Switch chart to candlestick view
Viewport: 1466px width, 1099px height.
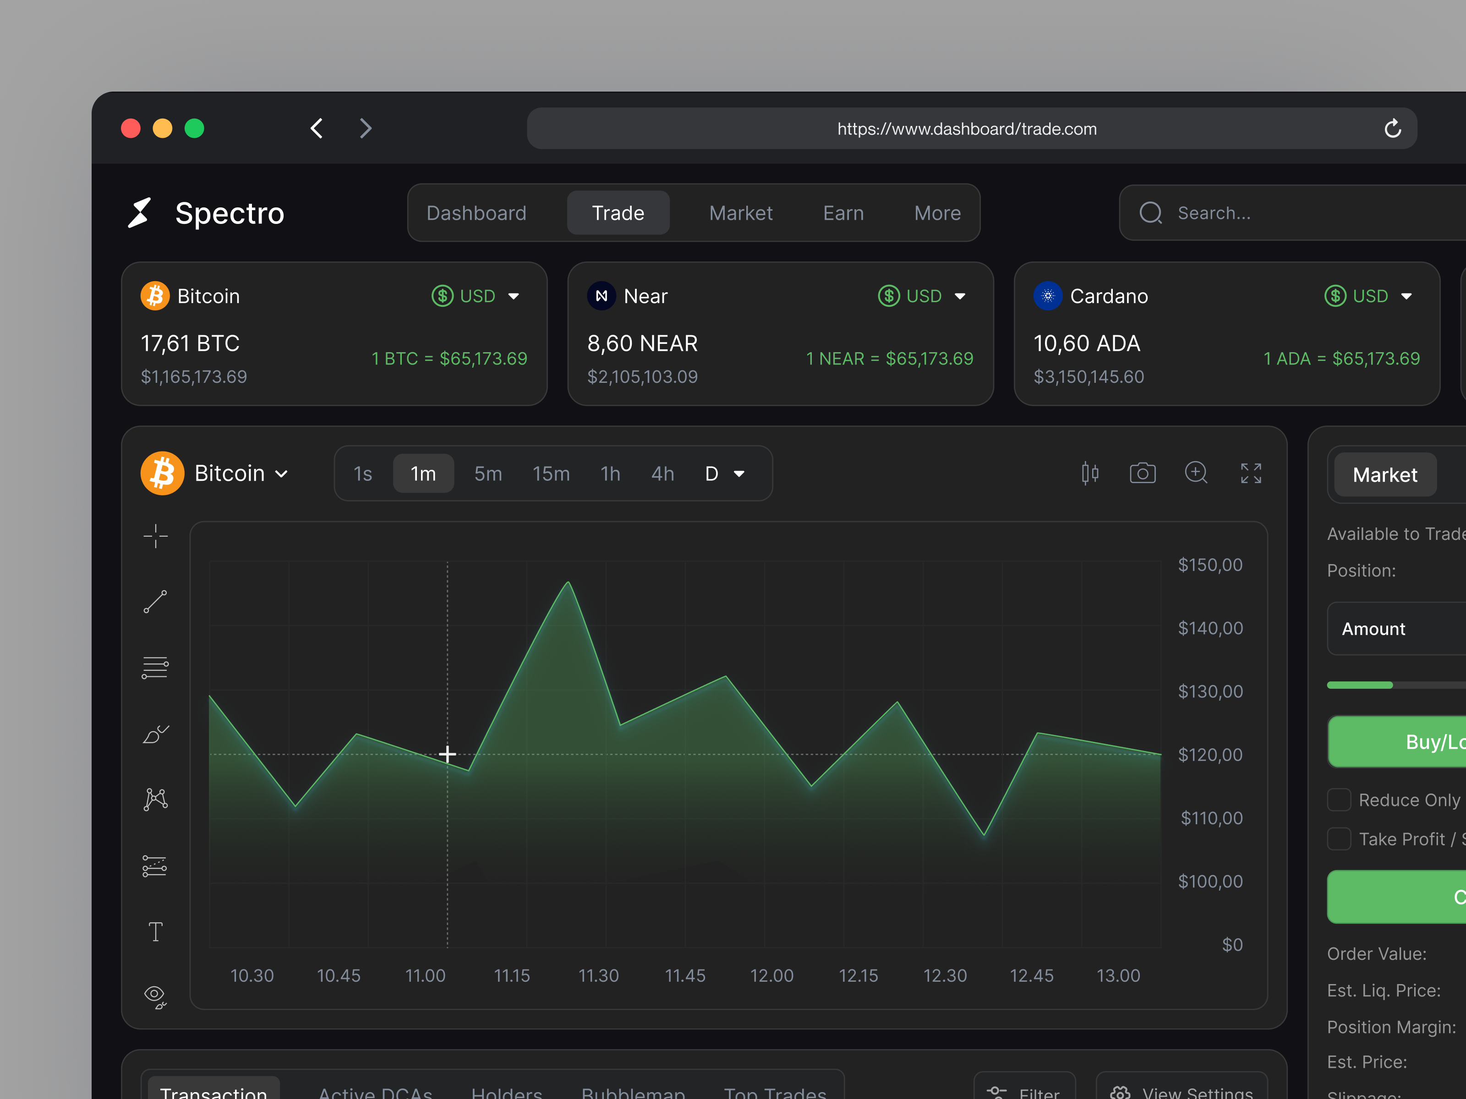(1089, 473)
